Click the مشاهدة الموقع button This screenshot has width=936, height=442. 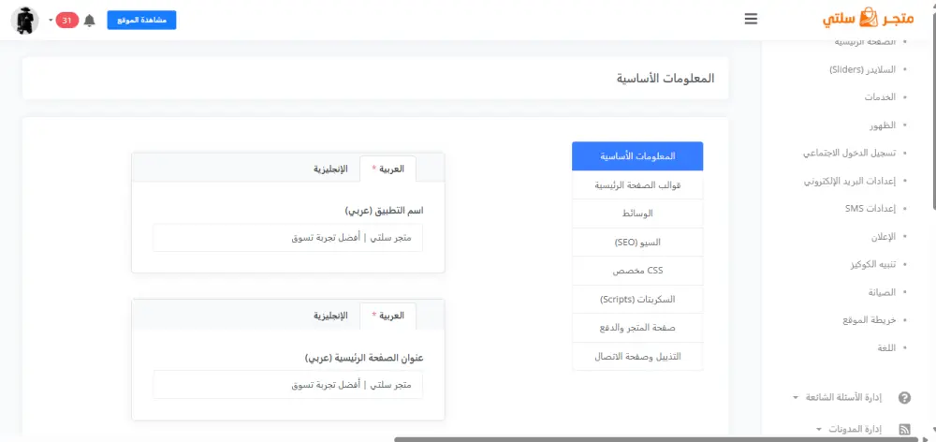click(x=141, y=21)
